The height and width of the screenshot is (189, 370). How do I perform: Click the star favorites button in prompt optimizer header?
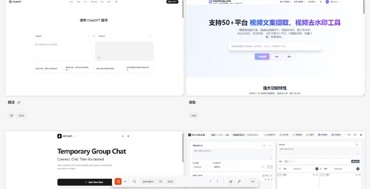[310, 135]
